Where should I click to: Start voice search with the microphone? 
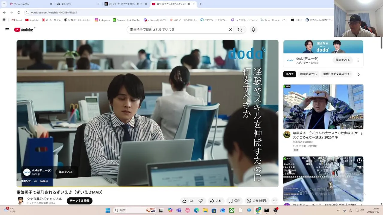pyautogui.click(x=253, y=30)
